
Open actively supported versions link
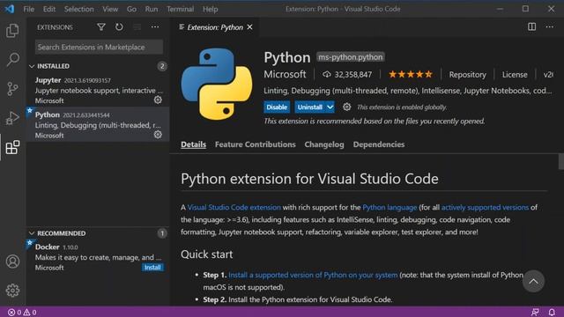(485, 208)
